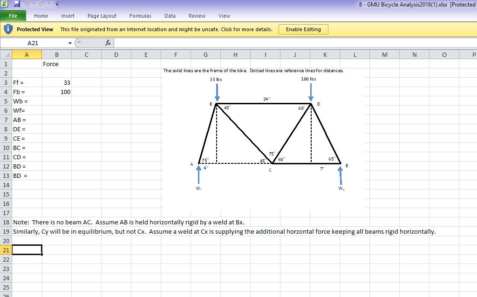Click the Name Box showing A21

point(33,43)
